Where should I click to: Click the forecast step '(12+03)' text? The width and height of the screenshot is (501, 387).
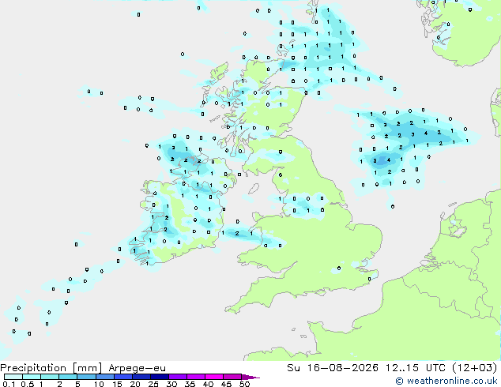474,368
